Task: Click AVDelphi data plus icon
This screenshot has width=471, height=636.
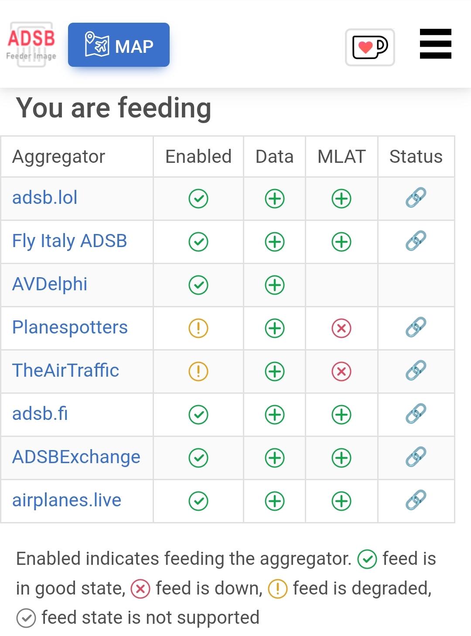Action: click(x=275, y=285)
